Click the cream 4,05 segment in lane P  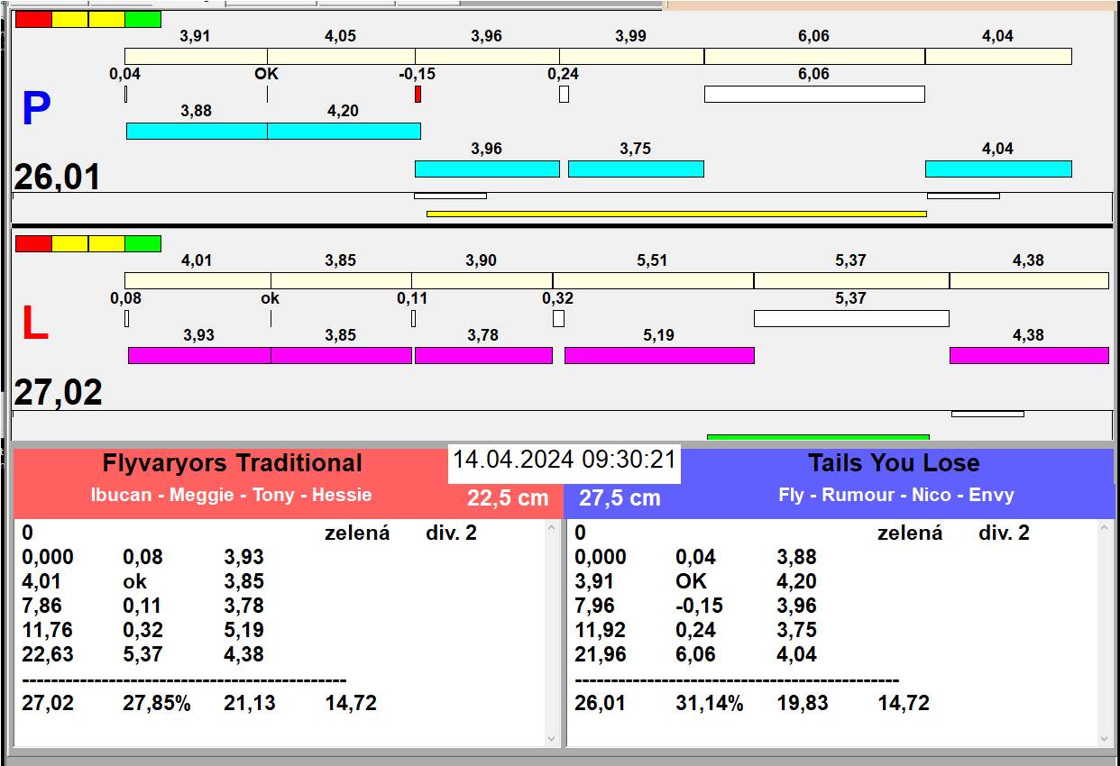(341, 56)
